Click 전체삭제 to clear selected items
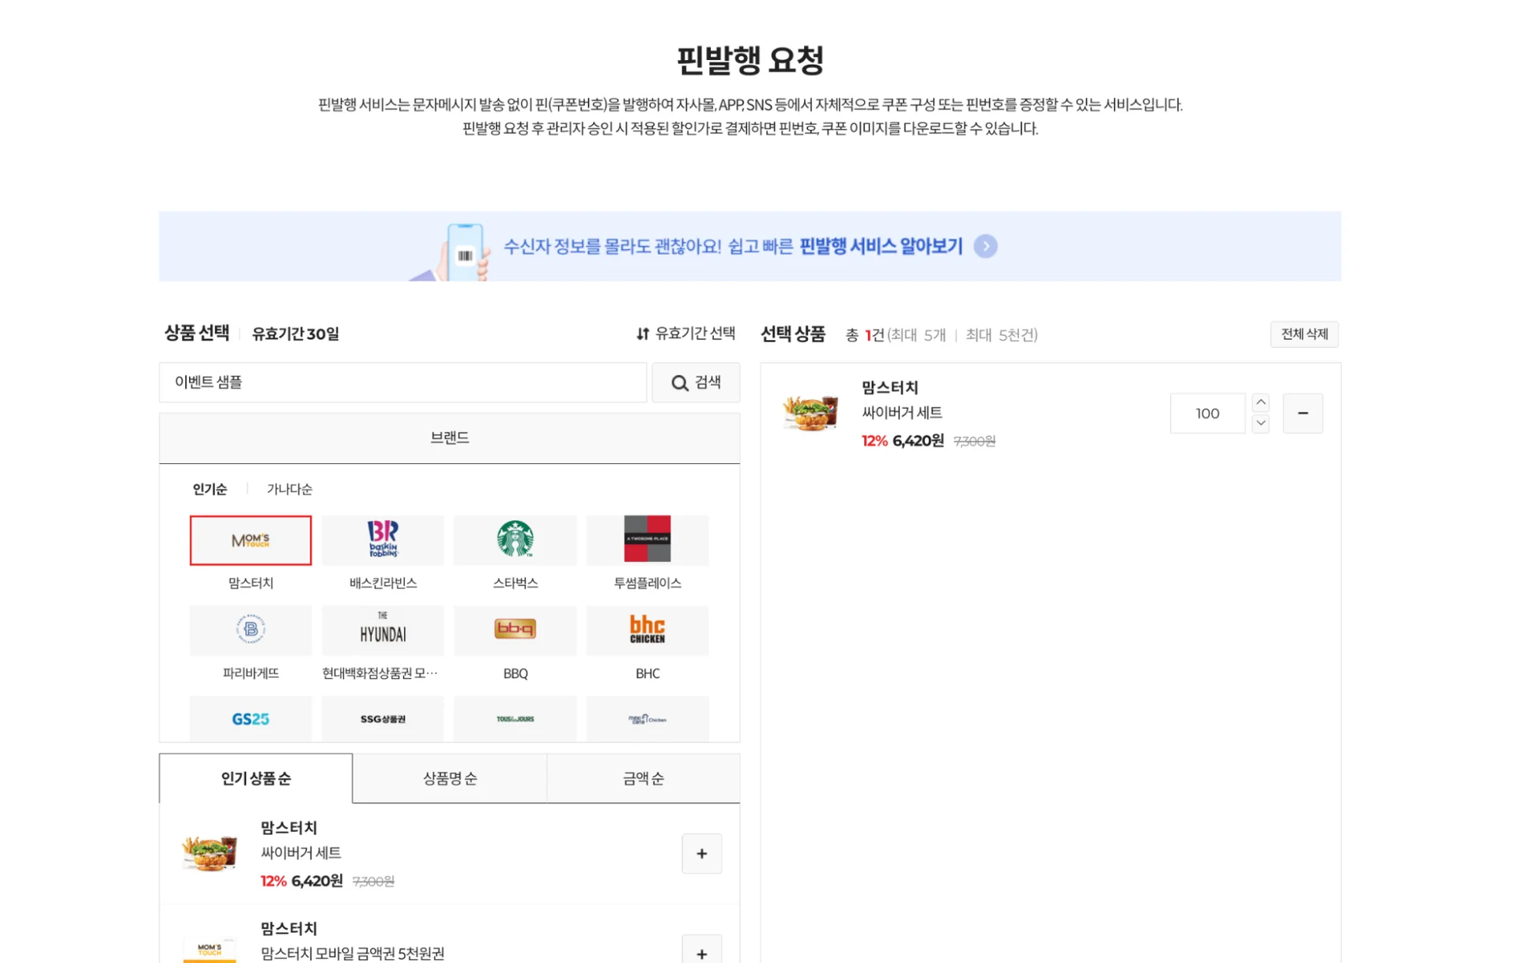 [x=1304, y=334]
